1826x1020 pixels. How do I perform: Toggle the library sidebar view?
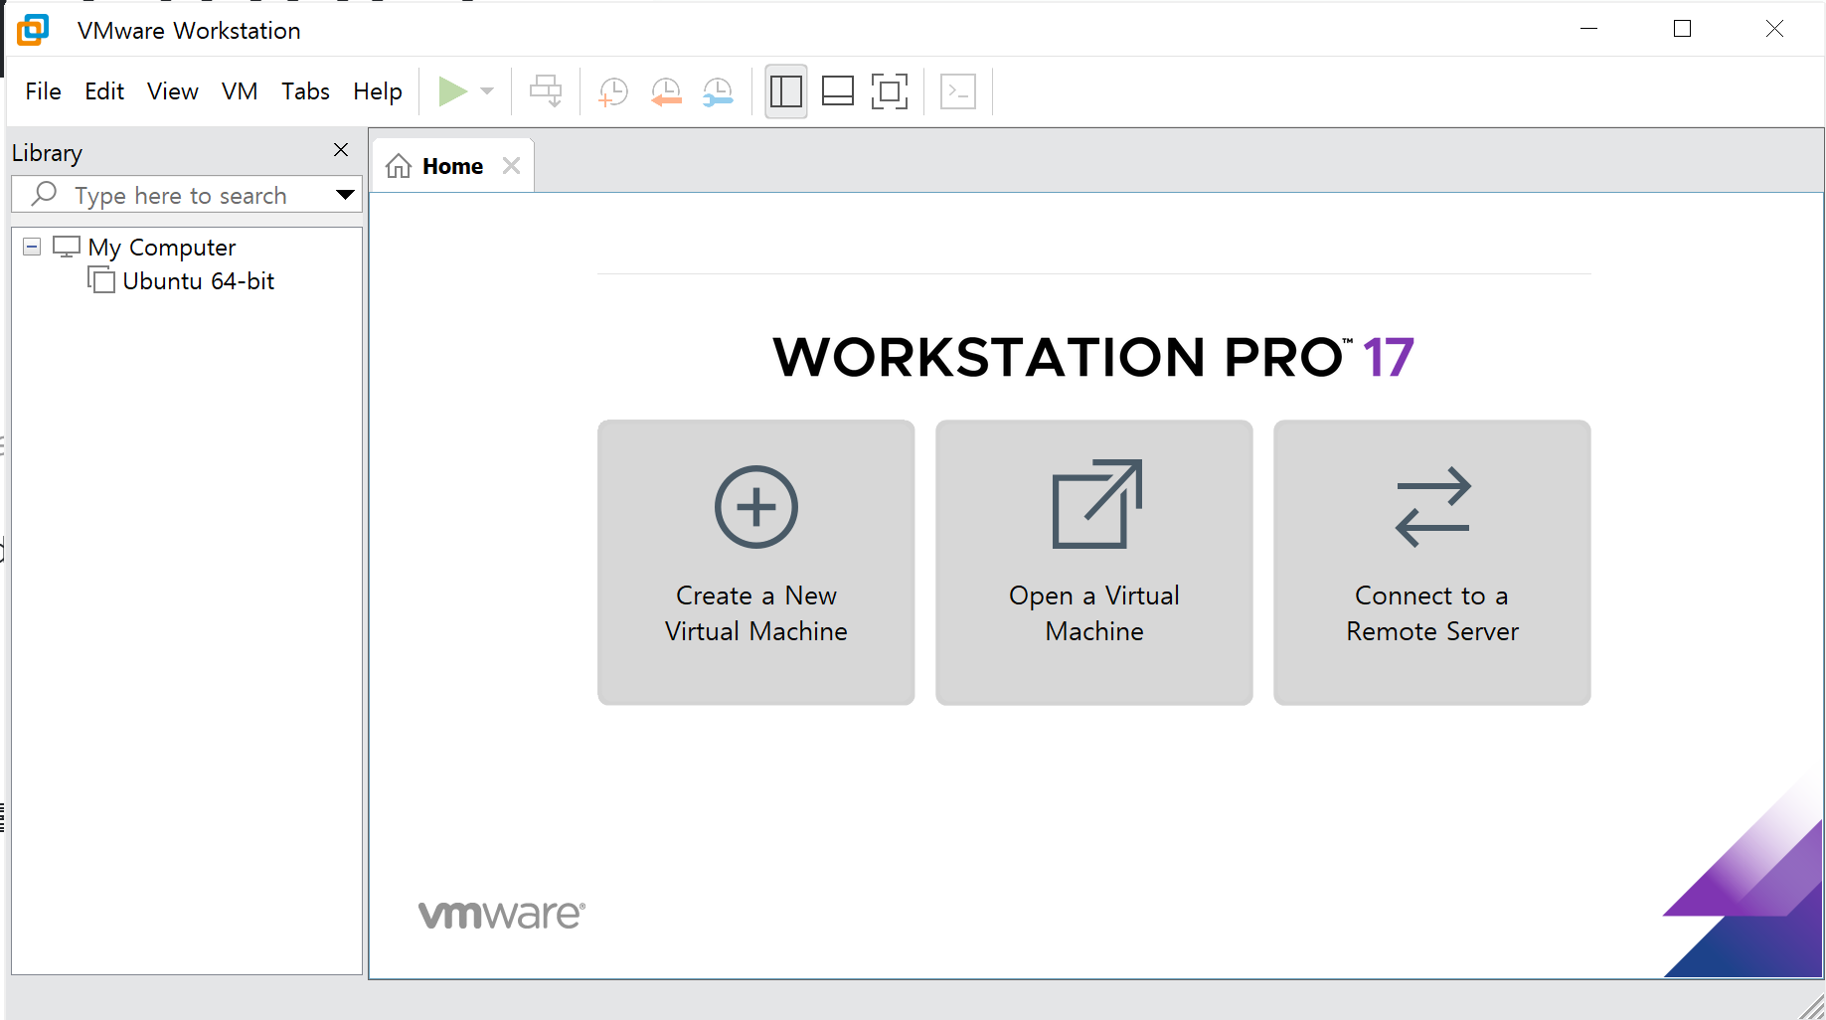click(786, 91)
